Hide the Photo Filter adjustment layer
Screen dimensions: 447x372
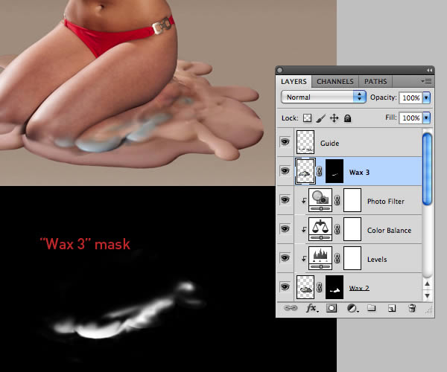pyautogui.click(x=285, y=199)
